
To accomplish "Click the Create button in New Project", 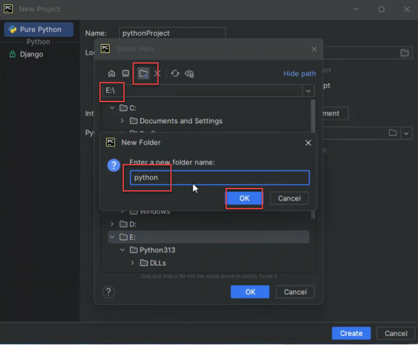I will coord(351,333).
